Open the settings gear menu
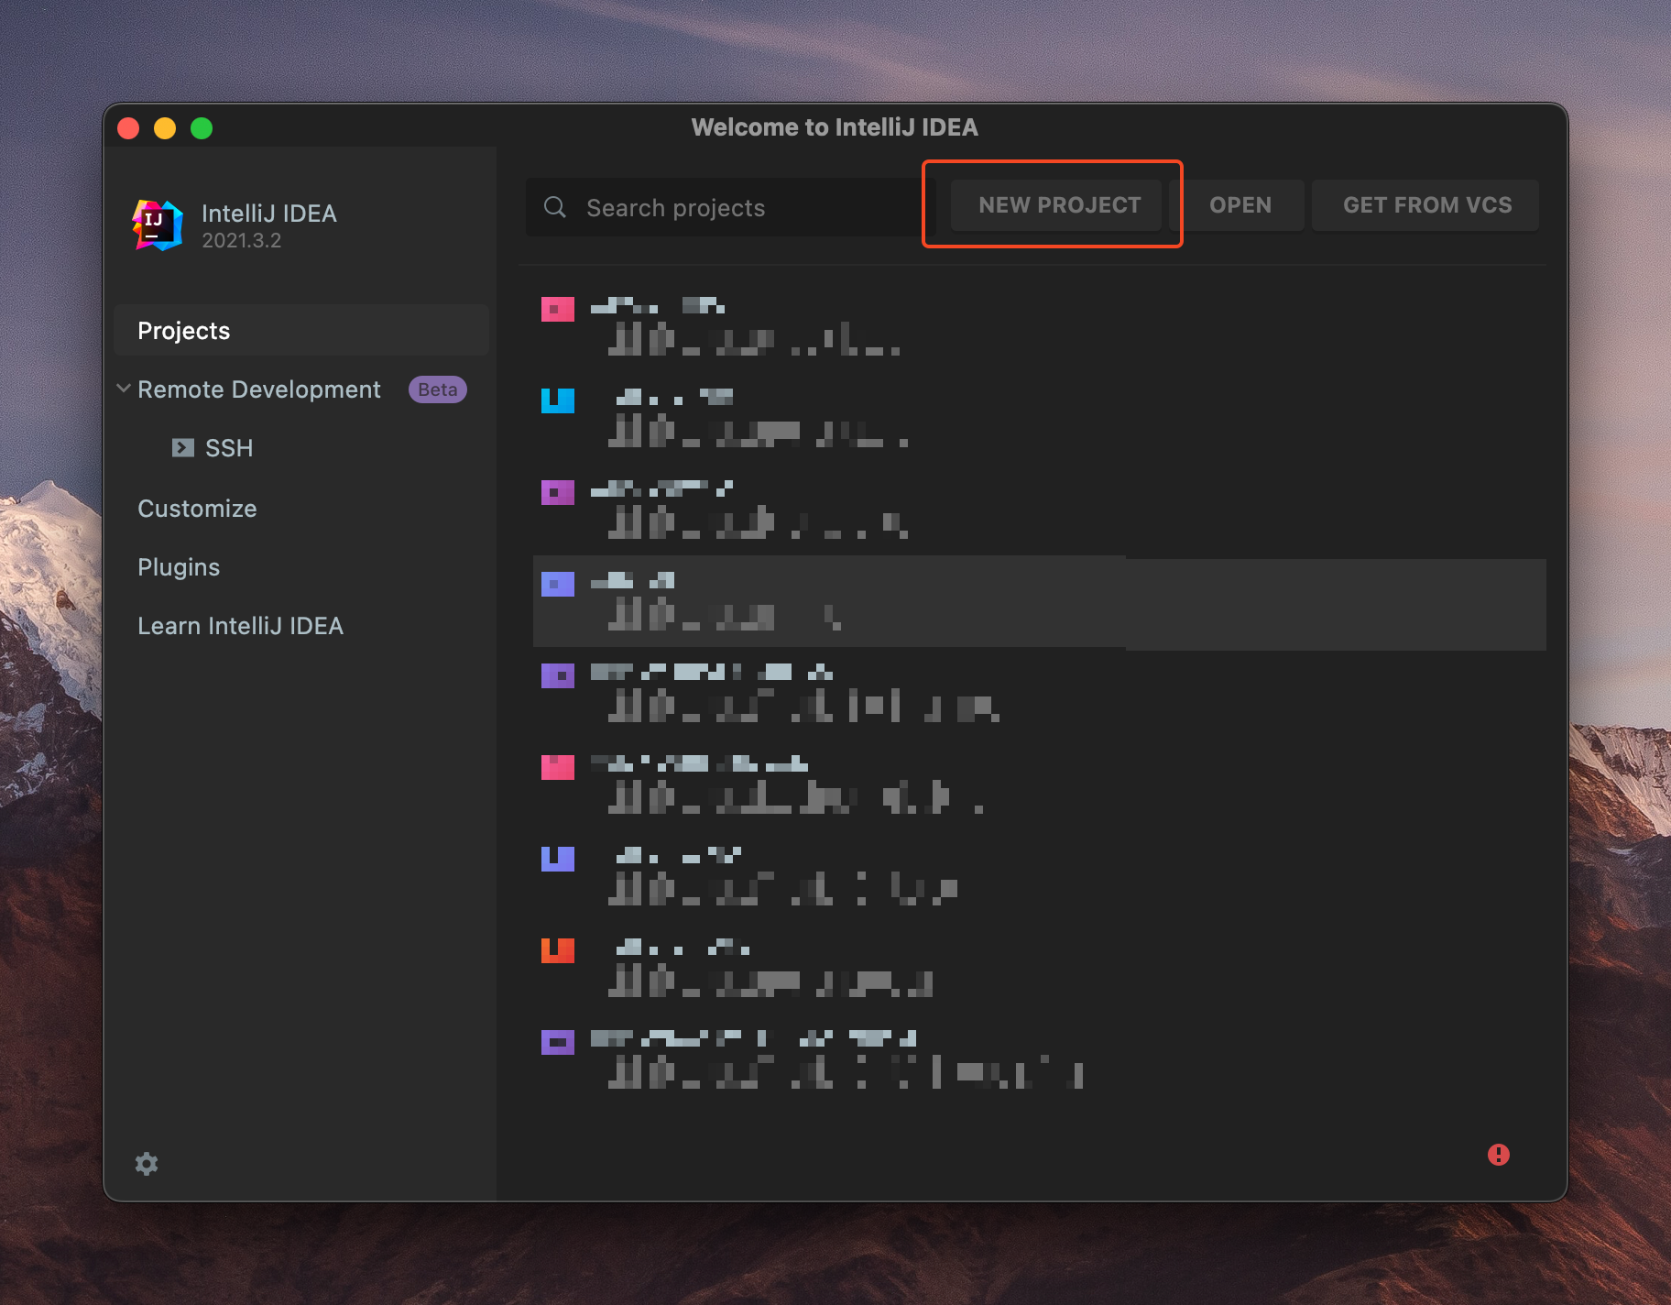Screen dimensions: 1671x1305 click(147, 1164)
